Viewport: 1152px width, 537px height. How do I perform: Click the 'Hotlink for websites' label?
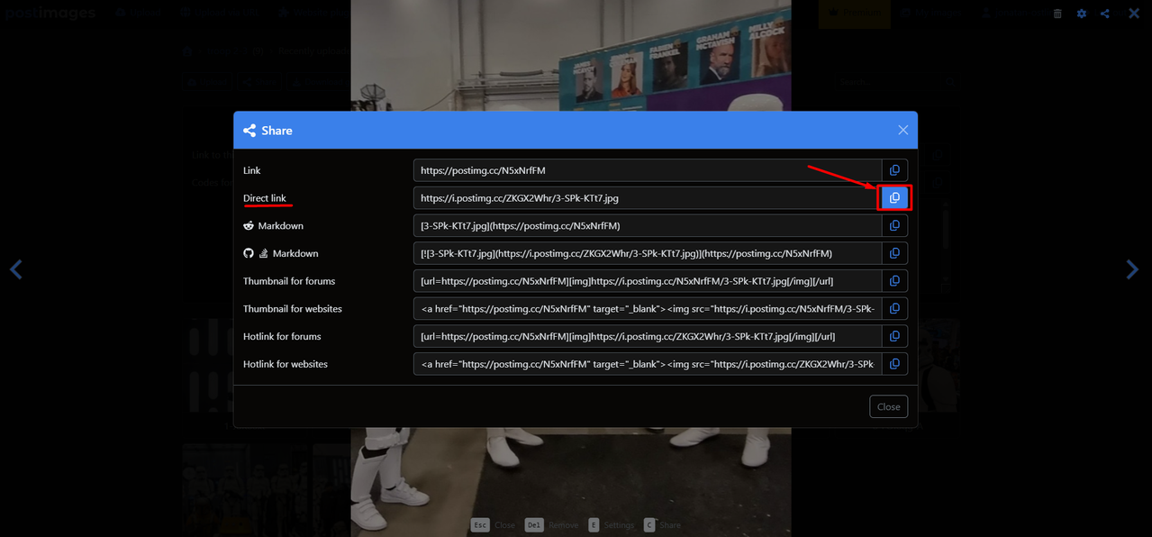286,364
